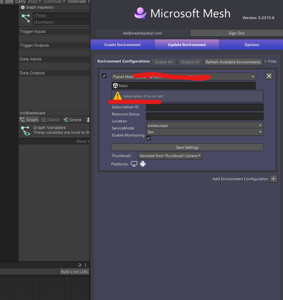Click inside the Subscription ID input field
Viewport: 283px width, 300px height.
coord(205,107)
